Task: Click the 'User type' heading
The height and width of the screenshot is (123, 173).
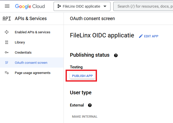Action: (x=81, y=93)
